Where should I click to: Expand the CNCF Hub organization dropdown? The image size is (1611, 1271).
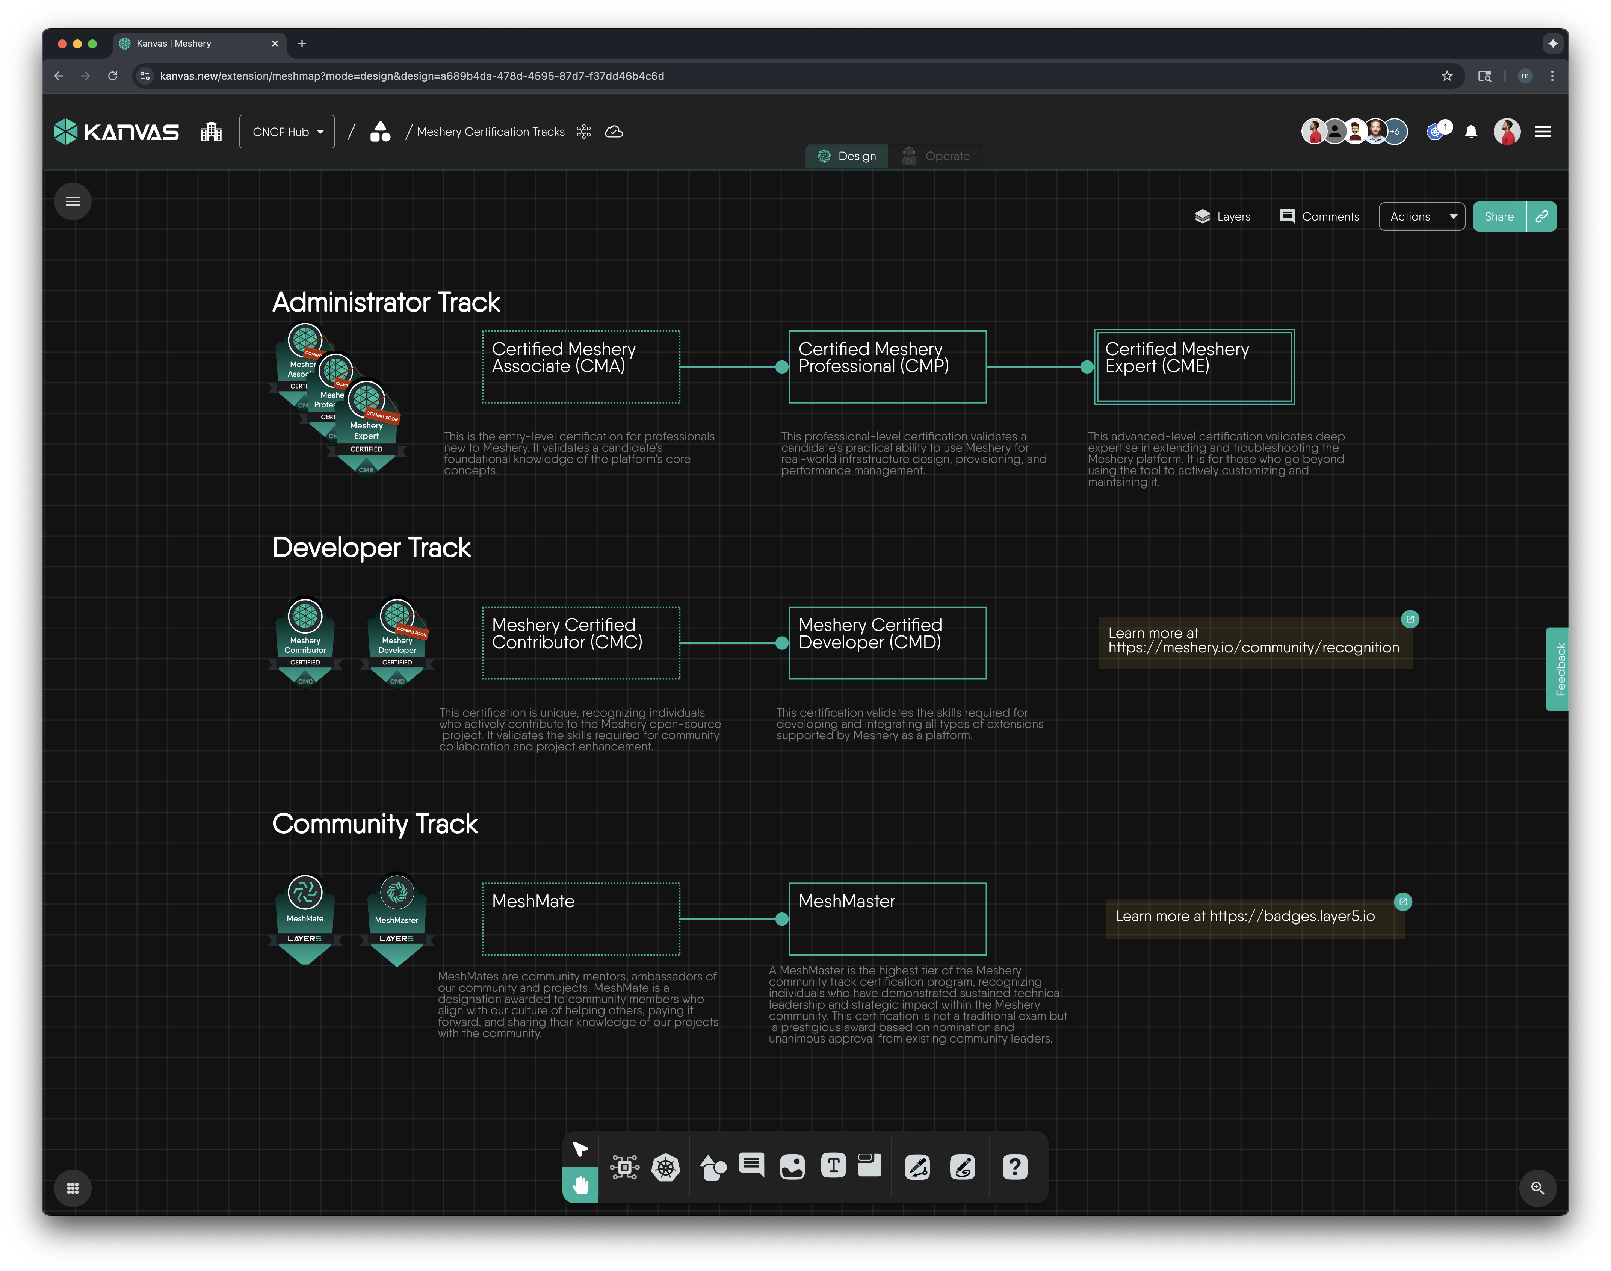[287, 132]
